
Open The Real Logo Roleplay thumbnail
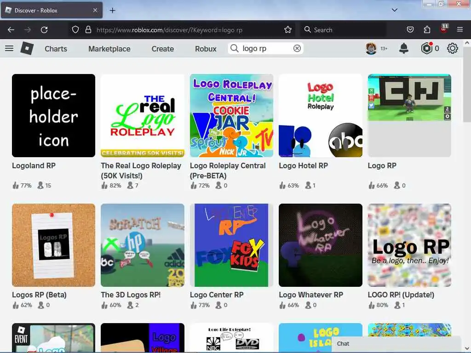tap(143, 115)
